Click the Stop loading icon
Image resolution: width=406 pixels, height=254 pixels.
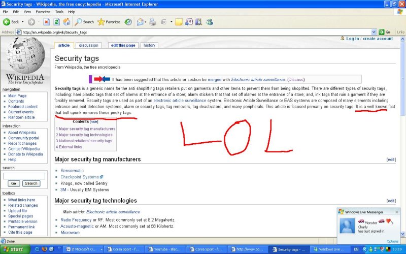pos(47,22)
